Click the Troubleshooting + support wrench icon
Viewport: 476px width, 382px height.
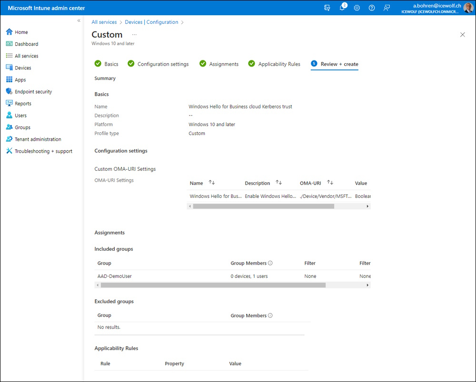coord(10,151)
